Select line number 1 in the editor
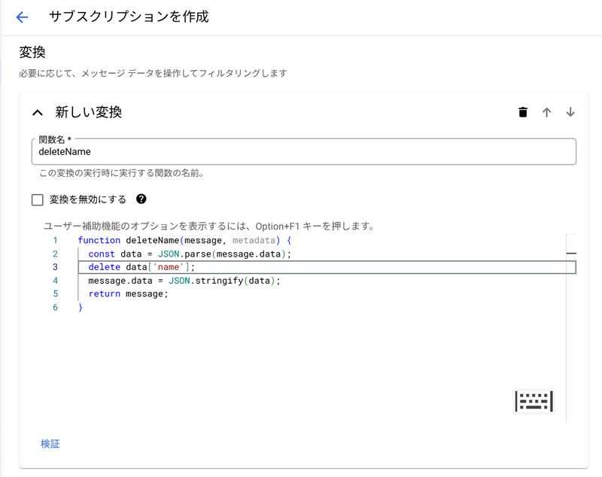Viewport: 602px width, 477px height. click(55, 240)
